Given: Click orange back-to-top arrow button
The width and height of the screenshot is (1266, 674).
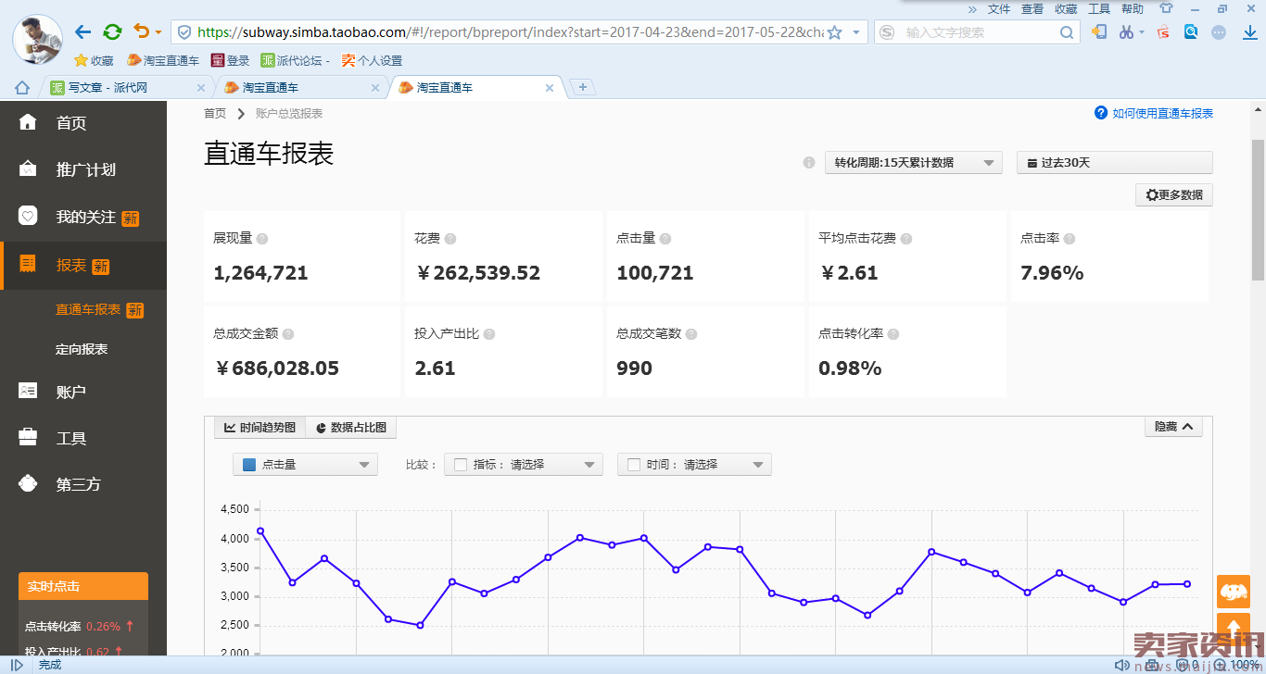Looking at the screenshot, I should tap(1234, 628).
